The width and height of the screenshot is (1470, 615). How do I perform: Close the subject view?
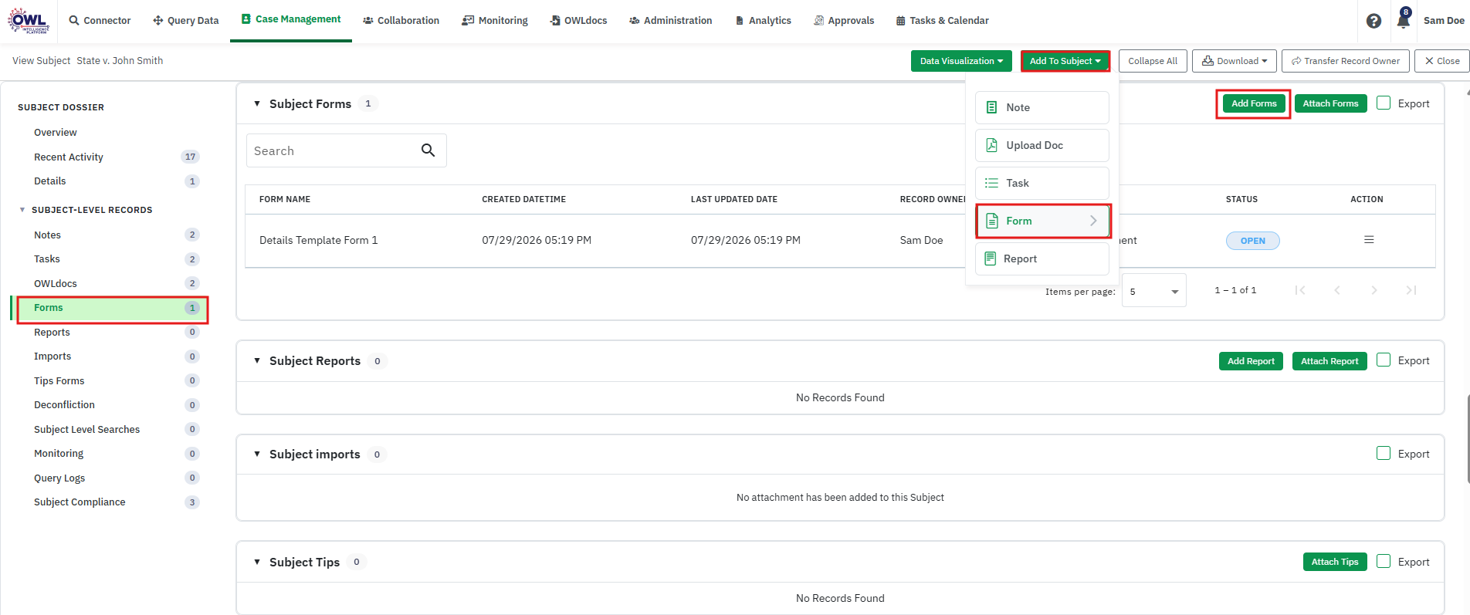(1442, 61)
